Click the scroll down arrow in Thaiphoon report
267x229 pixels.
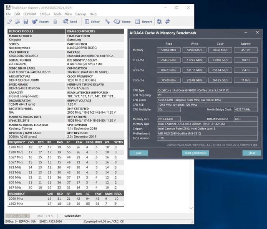(x=191, y=208)
